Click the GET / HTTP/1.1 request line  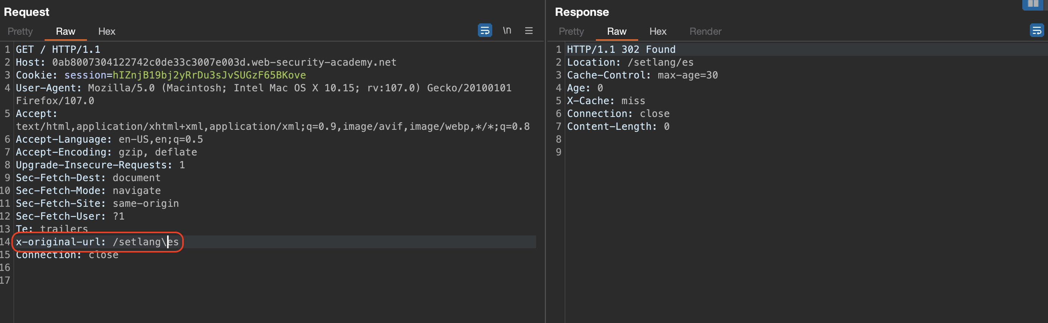(58, 49)
